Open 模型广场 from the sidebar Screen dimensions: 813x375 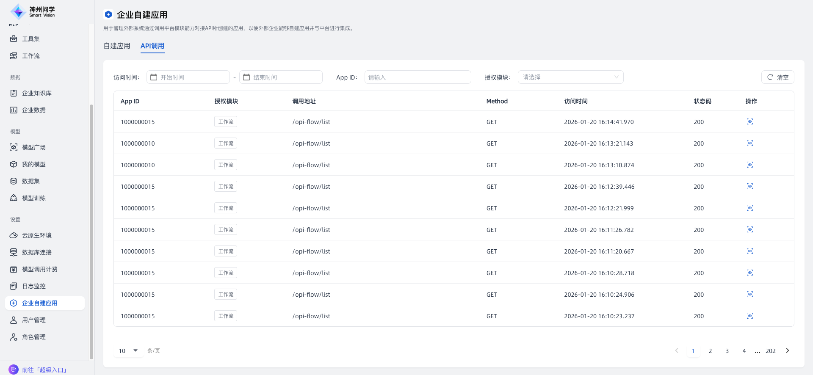[x=33, y=147]
